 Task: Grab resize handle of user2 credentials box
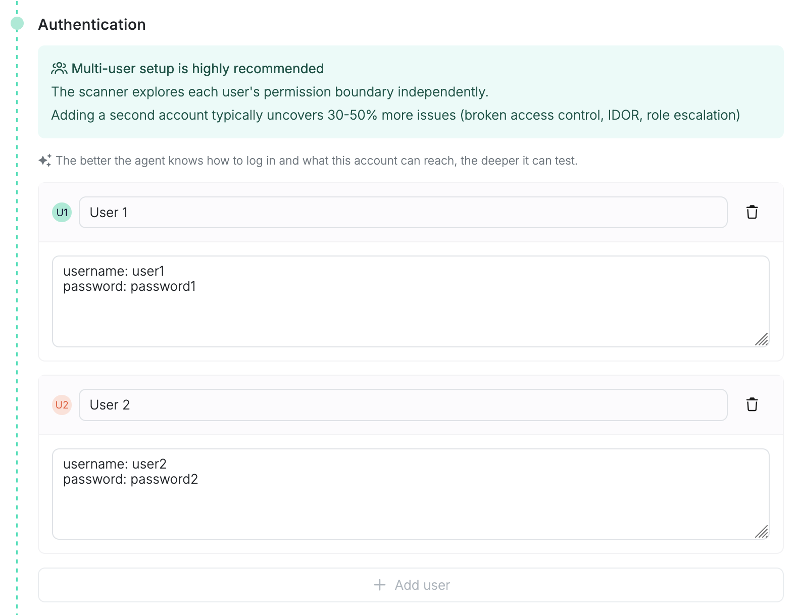coord(762,532)
